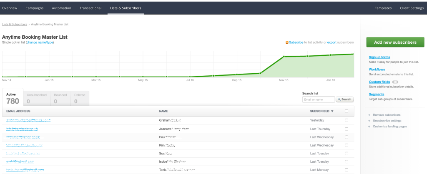
Task: Click the Nov 15 data point on graph
Action: click(284, 57)
